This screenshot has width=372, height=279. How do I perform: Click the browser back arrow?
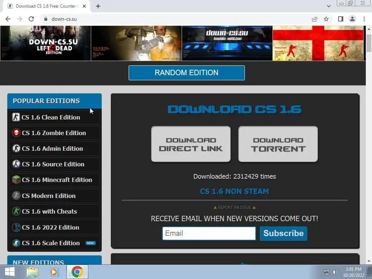tap(8, 19)
